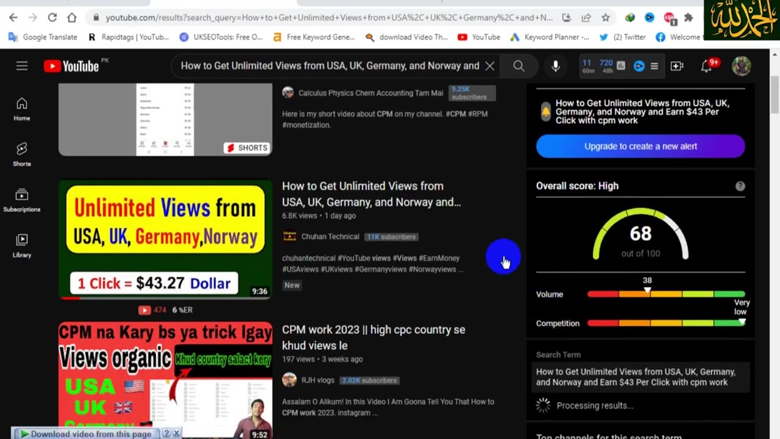Image resolution: width=780 pixels, height=439 pixels.
Task: Start voice search with microphone
Action: pos(556,66)
